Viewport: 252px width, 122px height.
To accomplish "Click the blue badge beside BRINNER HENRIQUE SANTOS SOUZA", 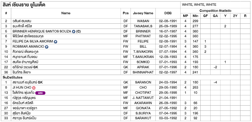I will coord(74,32).
